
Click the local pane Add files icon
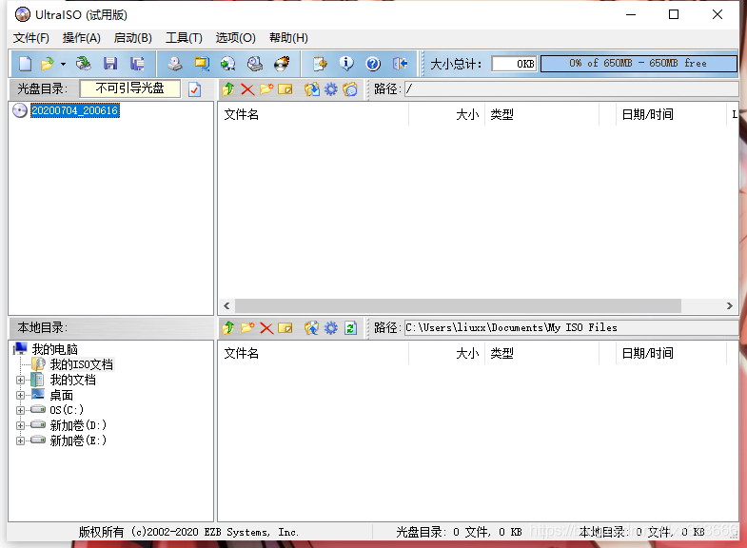click(x=312, y=327)
